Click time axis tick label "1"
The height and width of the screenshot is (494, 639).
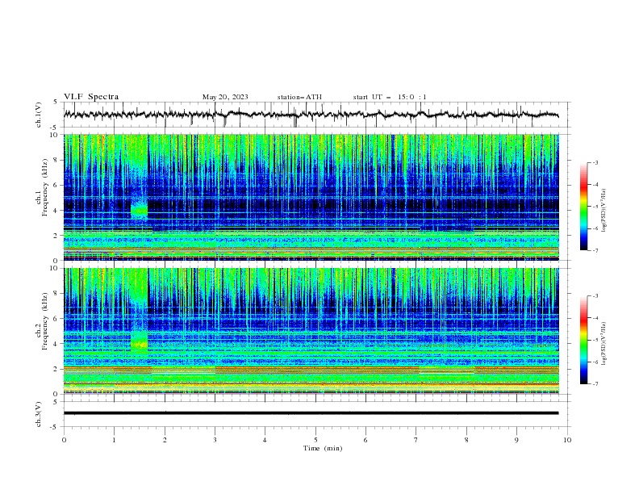[114, 440]
